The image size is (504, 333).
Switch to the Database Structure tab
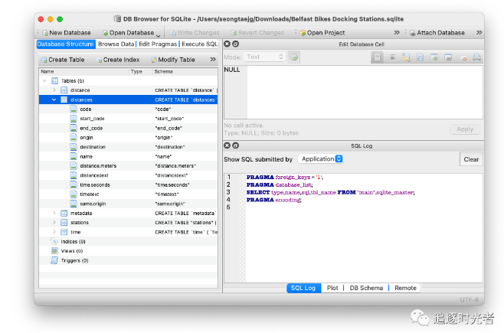click(x=66, y=44)
